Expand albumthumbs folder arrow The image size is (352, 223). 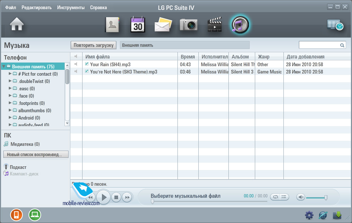pos(10,110)
